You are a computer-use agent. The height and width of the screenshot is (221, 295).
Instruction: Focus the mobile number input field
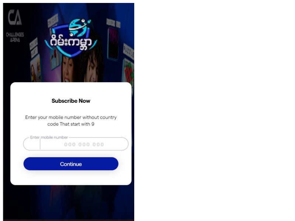[x=76, y=144]
